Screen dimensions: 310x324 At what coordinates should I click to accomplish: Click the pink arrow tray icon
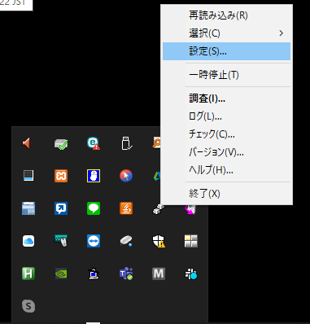click(x=190, y=210)
